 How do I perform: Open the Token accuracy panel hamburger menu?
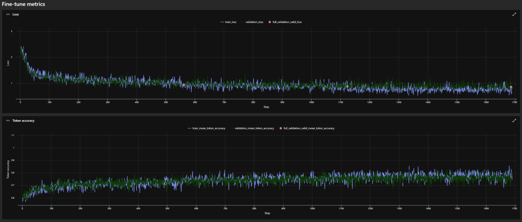tap(7, 121)
